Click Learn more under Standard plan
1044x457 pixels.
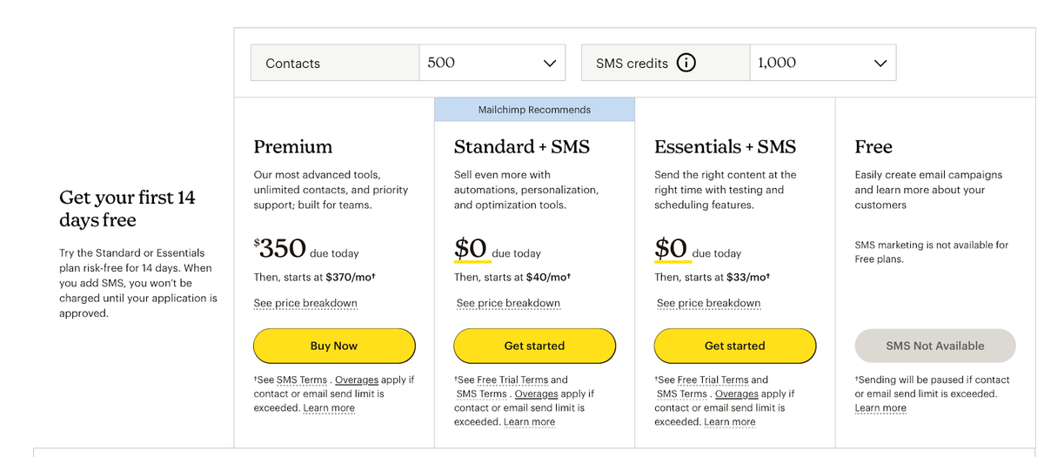[529, 421]
